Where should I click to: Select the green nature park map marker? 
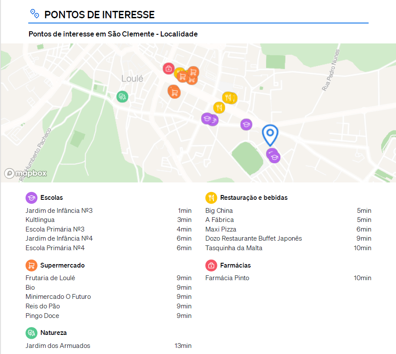pyautogui.click(x=122, y=96)
